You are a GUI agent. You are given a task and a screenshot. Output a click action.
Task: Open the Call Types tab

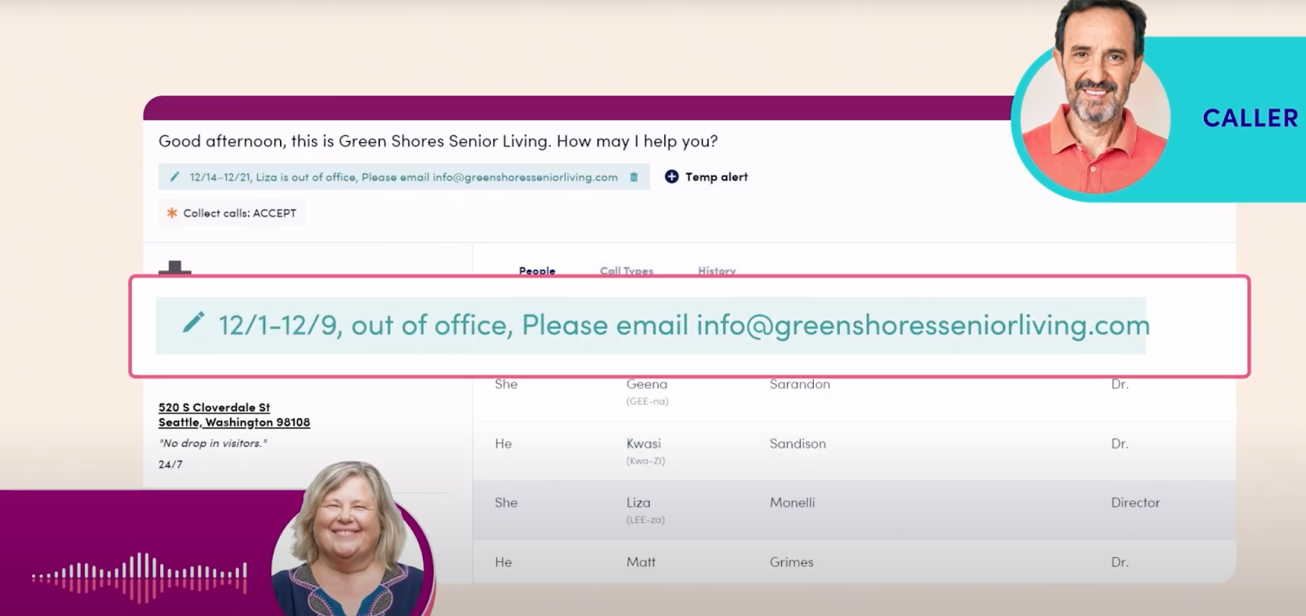(x=626, y=271)
